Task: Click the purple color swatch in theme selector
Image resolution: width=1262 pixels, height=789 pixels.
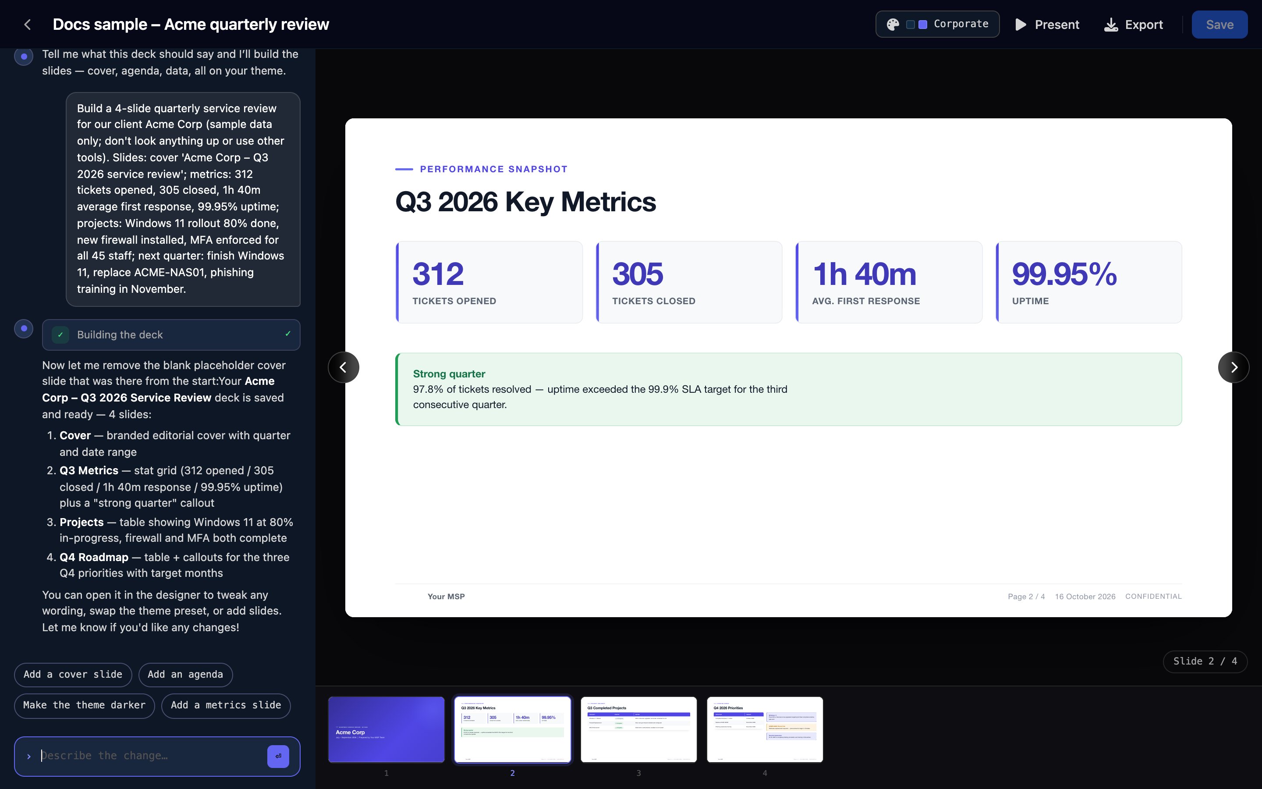Action: coord(922,25)
